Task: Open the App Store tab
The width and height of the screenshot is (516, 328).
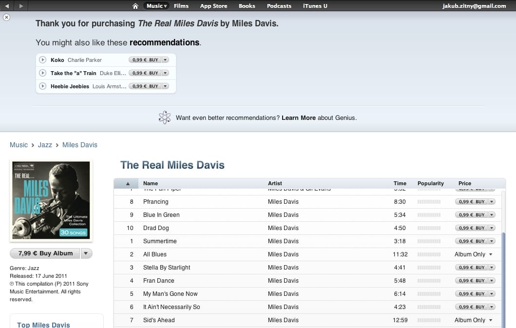Action: click(x=213, y=6)
